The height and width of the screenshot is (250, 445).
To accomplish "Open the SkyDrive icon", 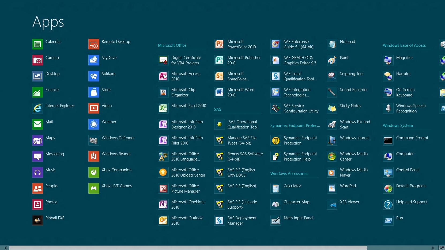I will click(94, 60).
